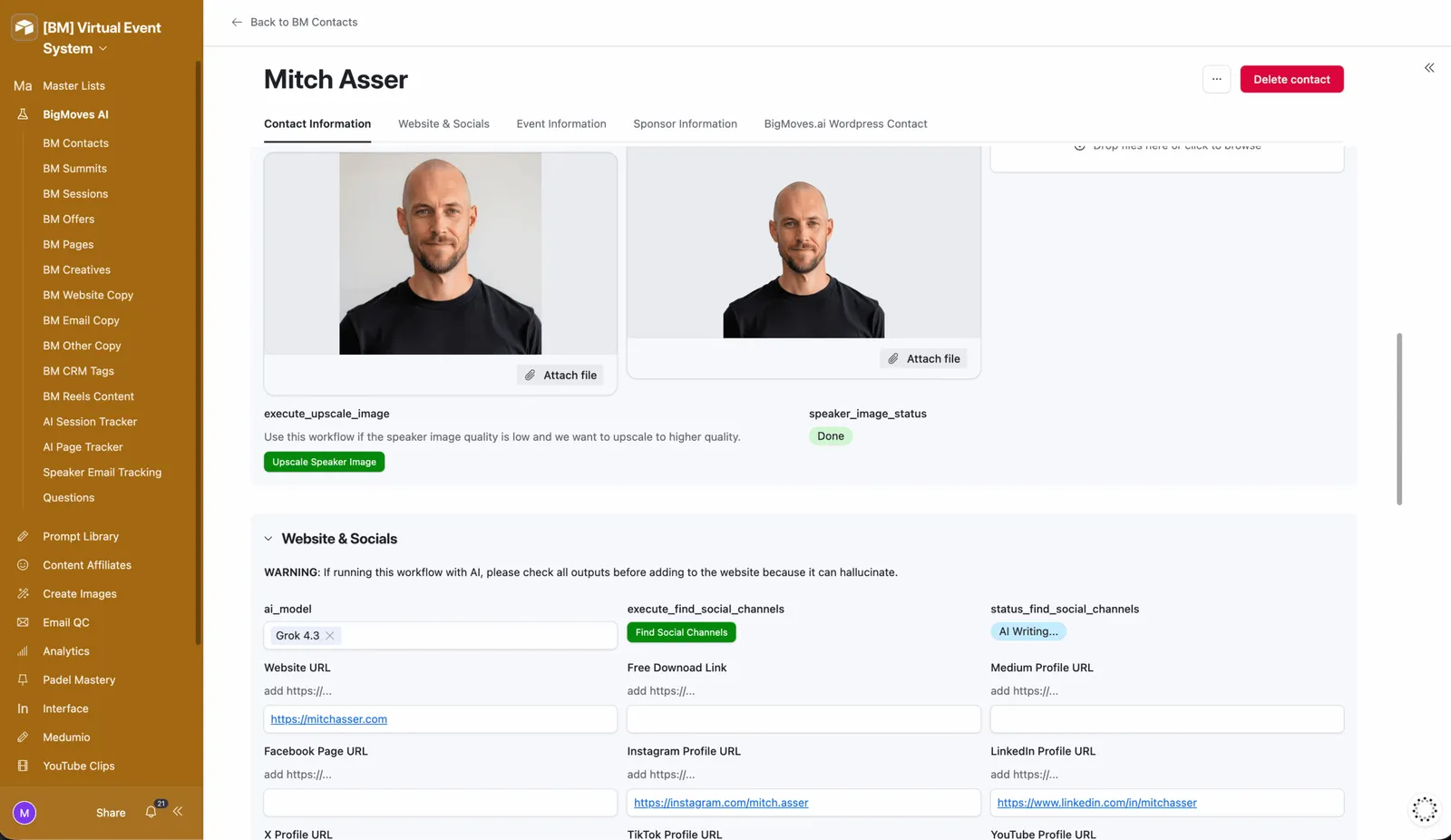Open the Event Information tab
1451x840 pixels.
point(561,124)
